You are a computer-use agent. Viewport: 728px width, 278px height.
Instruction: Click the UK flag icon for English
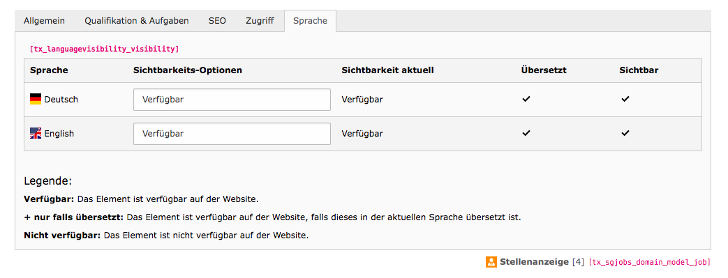pos(36,134)
